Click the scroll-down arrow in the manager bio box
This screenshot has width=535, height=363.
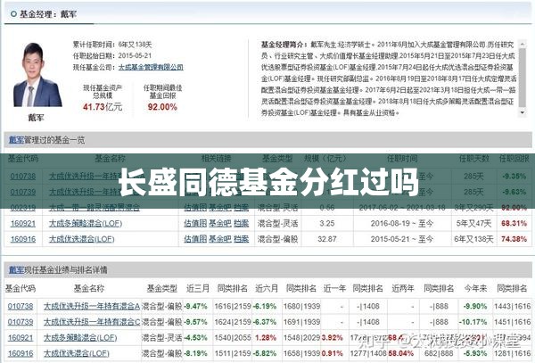[x=522, y=113]
